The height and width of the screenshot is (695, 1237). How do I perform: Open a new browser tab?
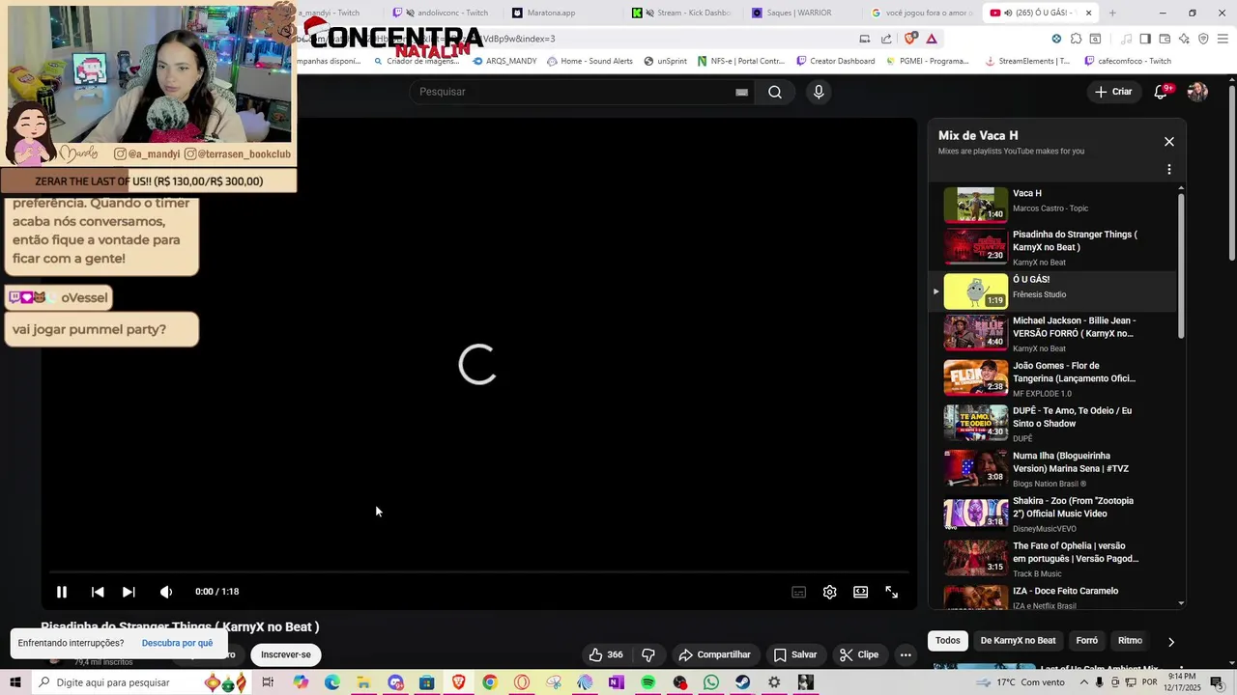pos(1112,13)
